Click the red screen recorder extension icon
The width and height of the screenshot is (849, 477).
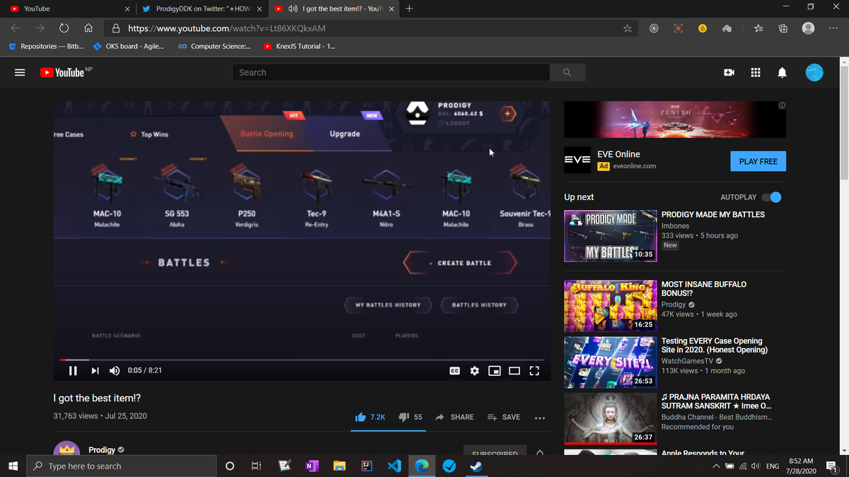coord(678,29)
